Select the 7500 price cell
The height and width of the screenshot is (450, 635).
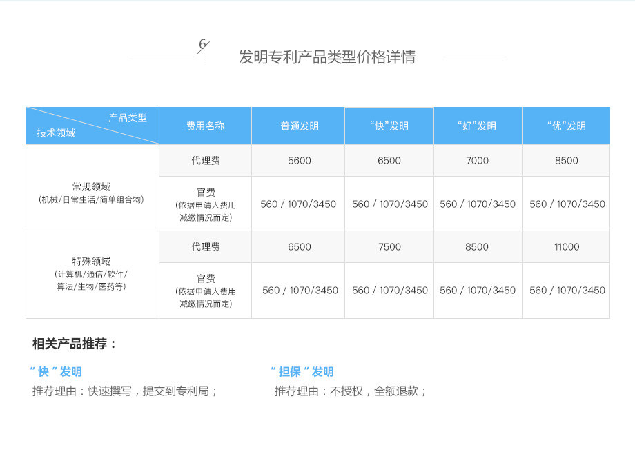tap(389, 247)
